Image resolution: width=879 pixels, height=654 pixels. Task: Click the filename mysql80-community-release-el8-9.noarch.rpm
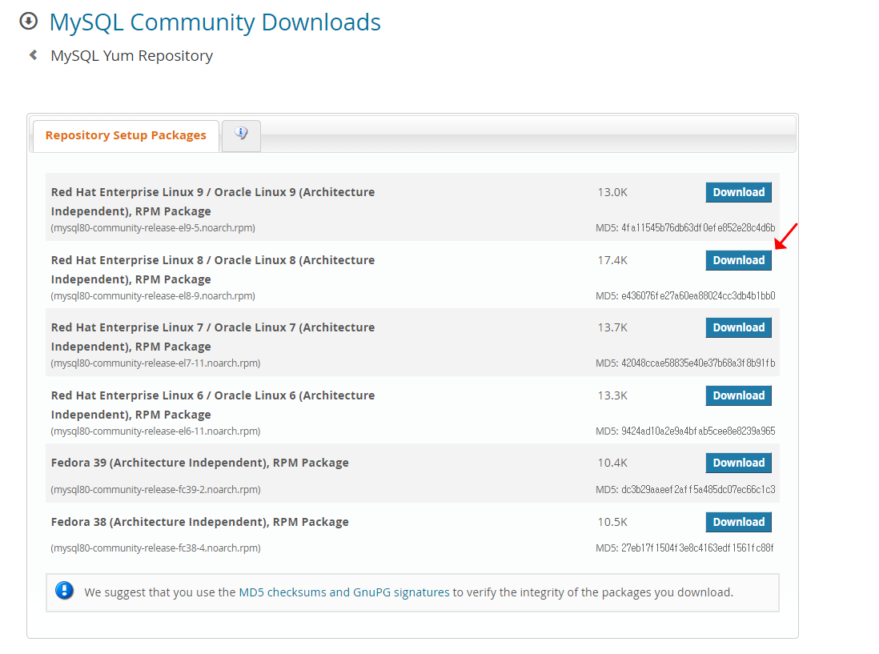point(153,296)
